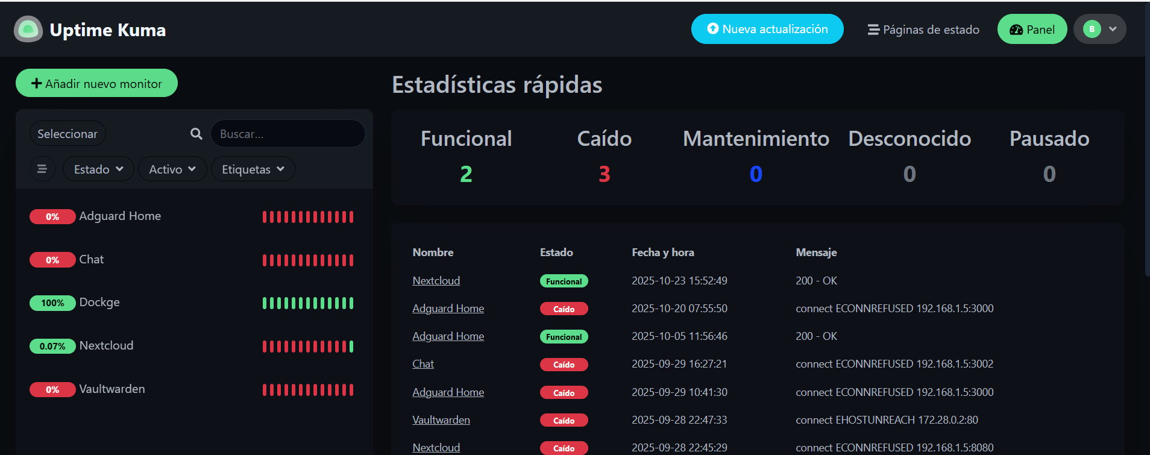
Task: Click Adguard Home heartbeat bar
Action: 308,217
